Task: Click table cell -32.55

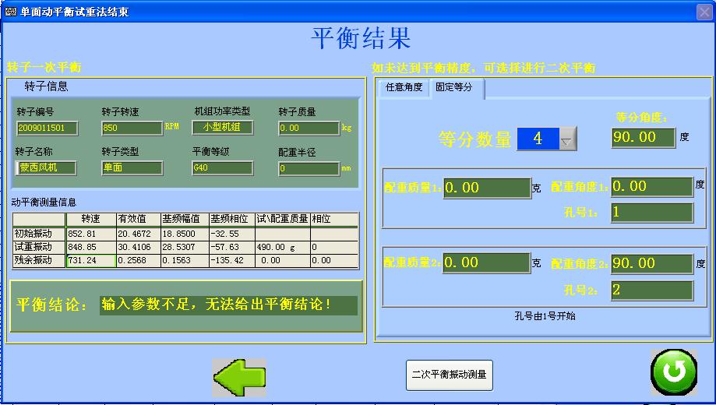Action: coord(232,234)
